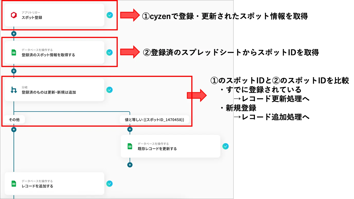
Task: Click the branch icon on the 分岐 card
Action: (14, 90)
